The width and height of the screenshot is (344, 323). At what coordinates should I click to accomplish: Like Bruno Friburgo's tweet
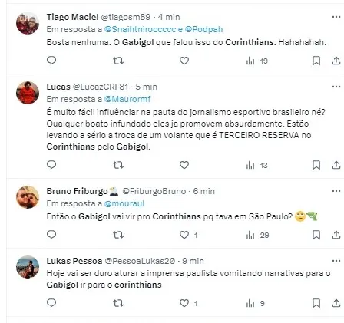[184, 235]
